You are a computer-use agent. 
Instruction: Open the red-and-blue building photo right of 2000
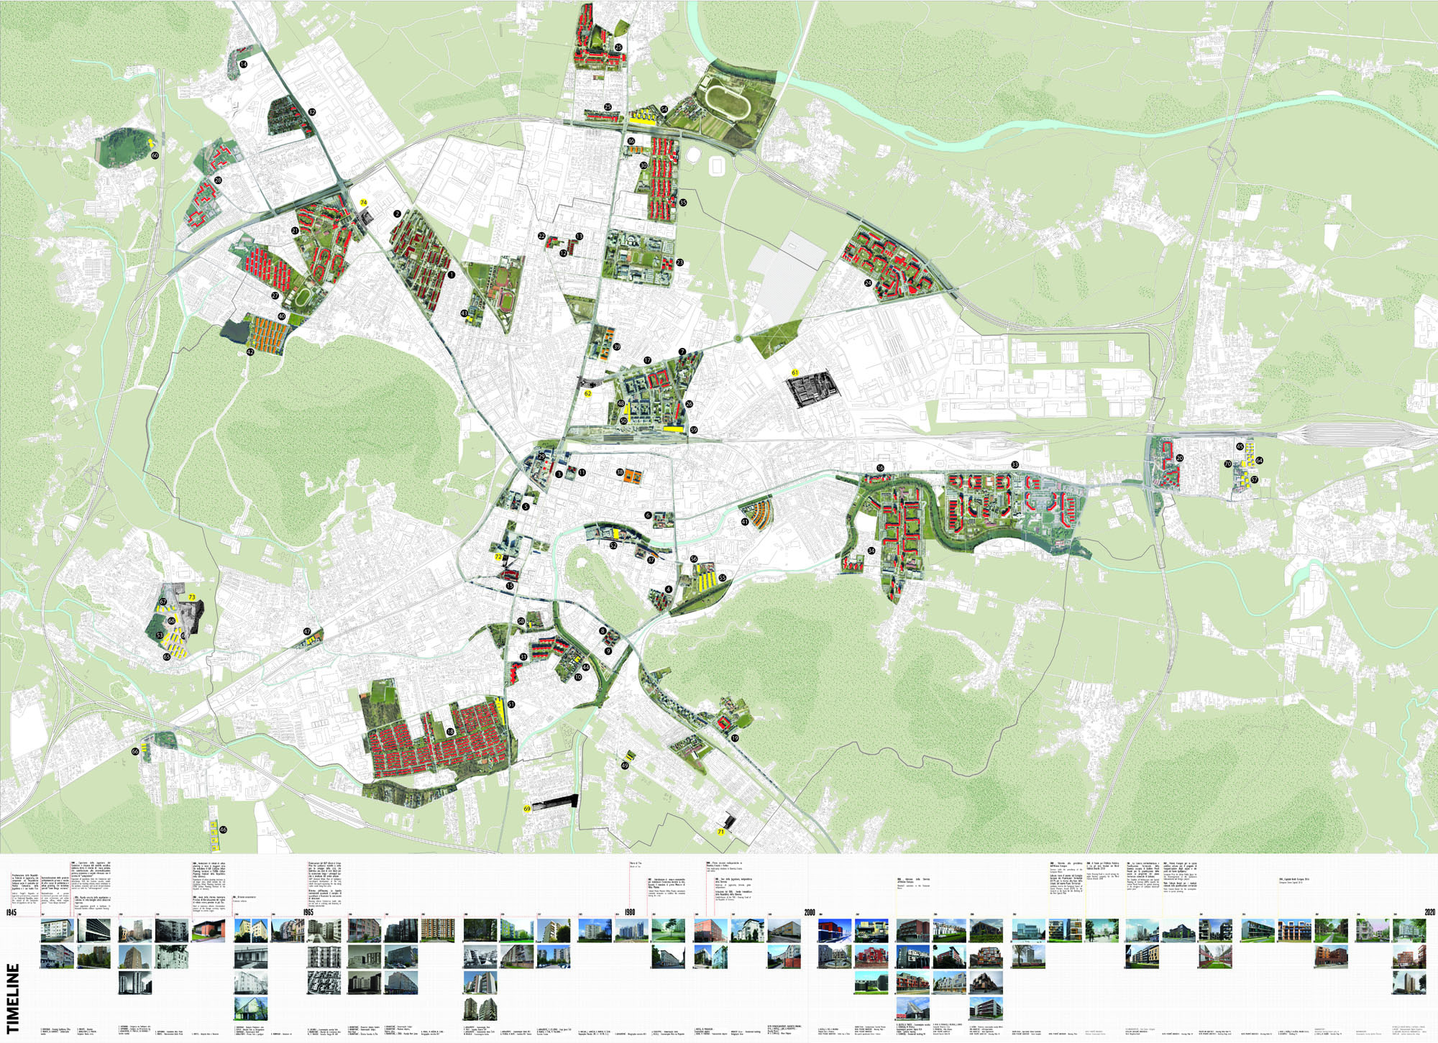click(835, 930)
